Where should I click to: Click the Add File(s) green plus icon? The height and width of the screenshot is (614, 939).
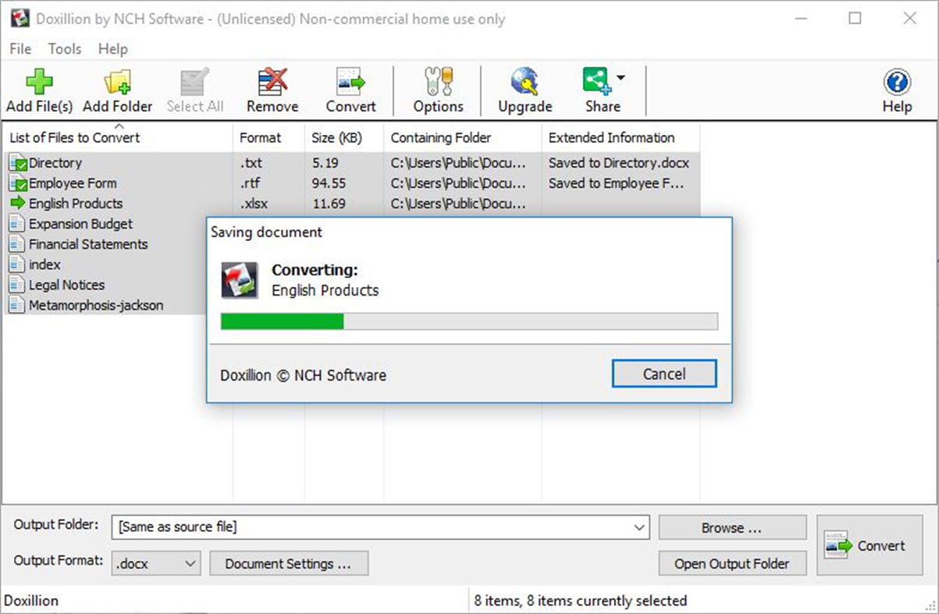coord(39,80)
